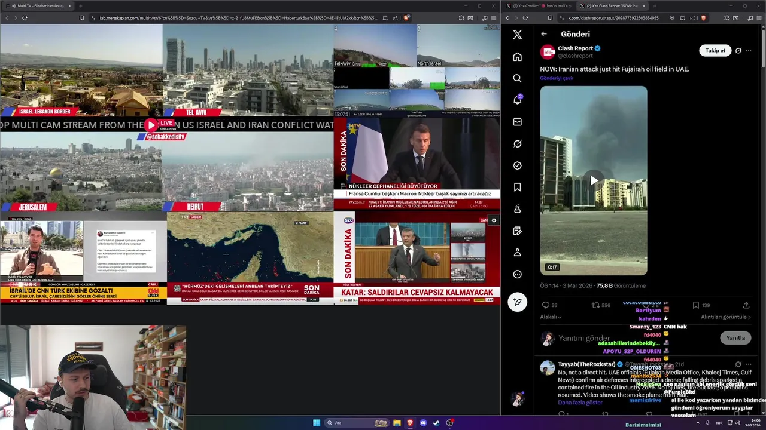Open File Explorer from taskbar

click(397, 423)
